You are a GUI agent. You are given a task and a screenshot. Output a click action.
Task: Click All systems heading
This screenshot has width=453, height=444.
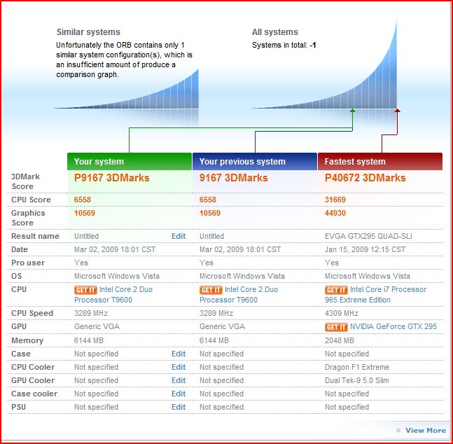pos(274,32)
